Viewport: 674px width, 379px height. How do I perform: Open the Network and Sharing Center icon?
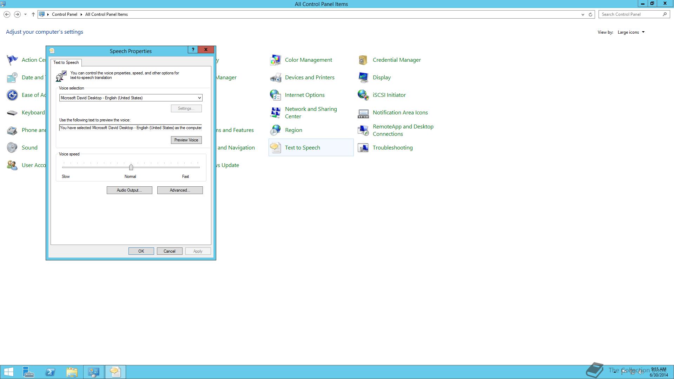pyautogui.click(x=276, y=113)
